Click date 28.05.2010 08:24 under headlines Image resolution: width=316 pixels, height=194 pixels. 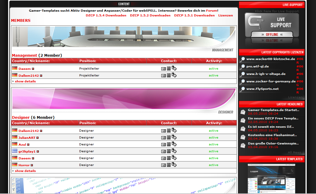pyautogui.click(x=263, y=114)
